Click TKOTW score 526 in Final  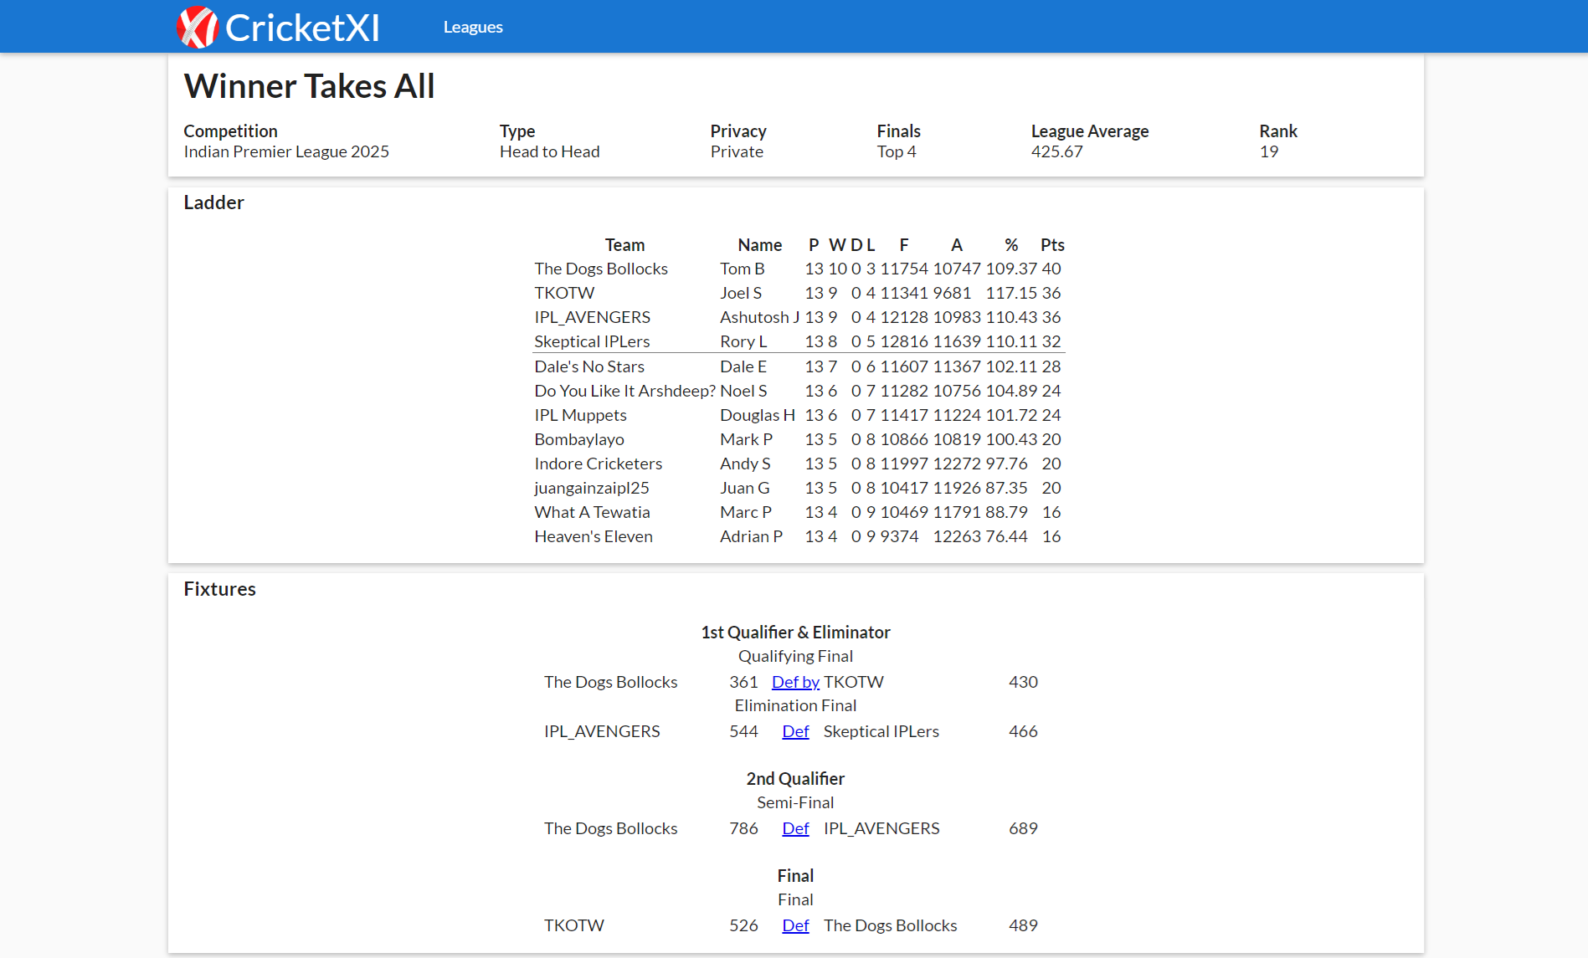pyautogui.click(x=743, y=925)
